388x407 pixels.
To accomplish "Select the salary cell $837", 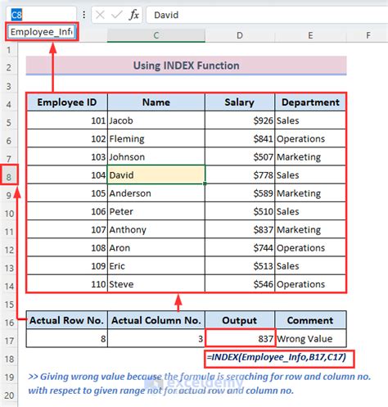I will 240,229.
